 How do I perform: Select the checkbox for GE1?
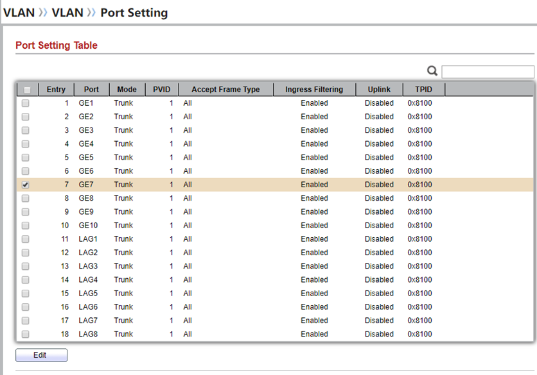point(26,103)
